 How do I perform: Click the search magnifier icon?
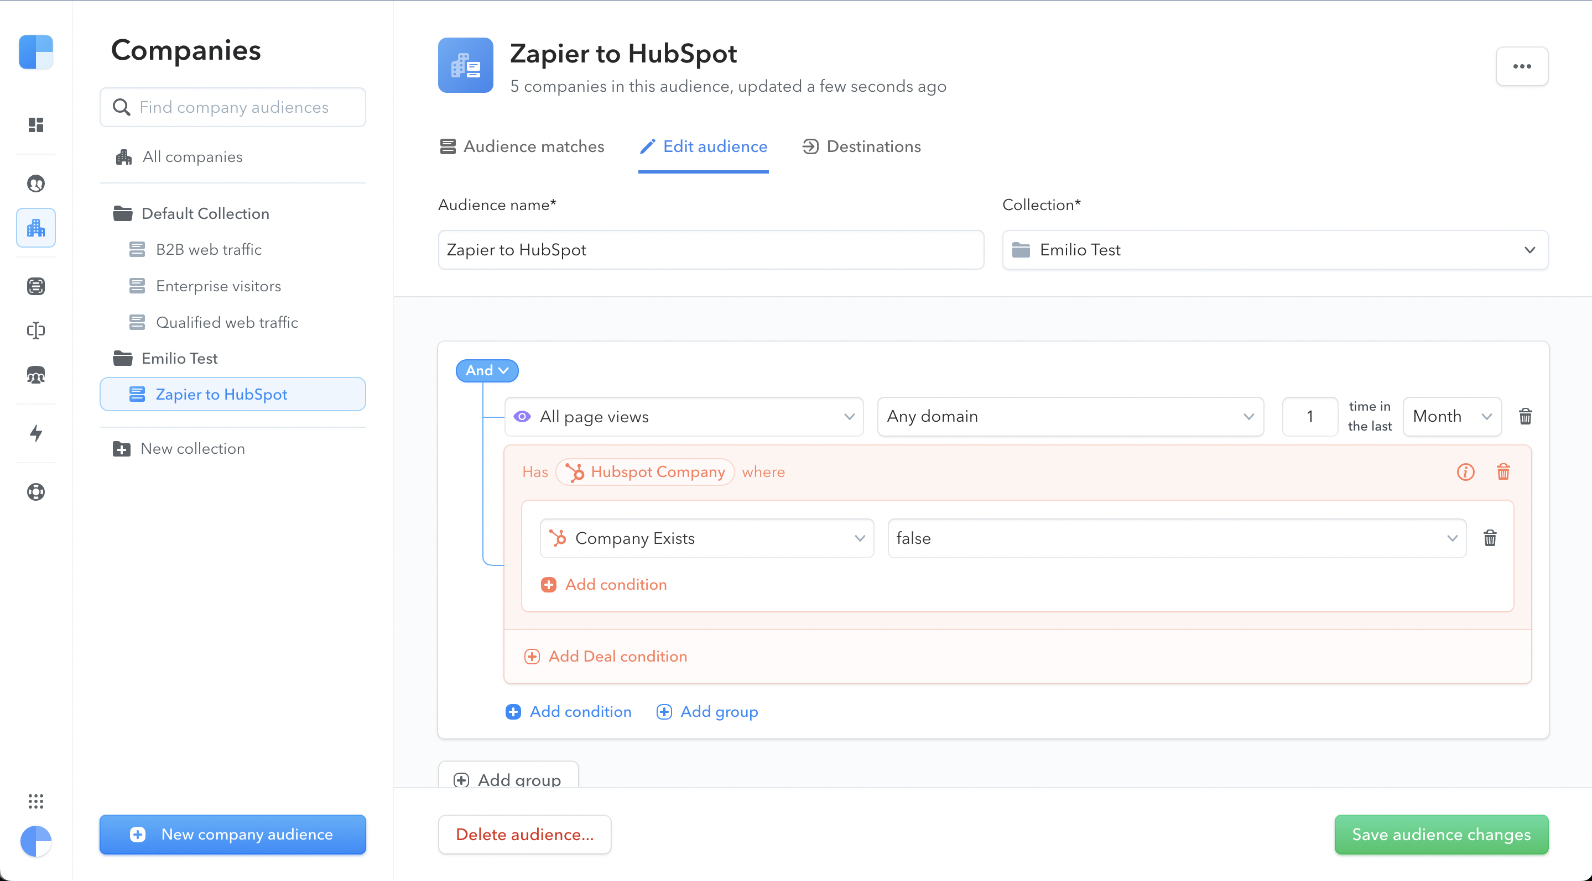pos(122,107)
